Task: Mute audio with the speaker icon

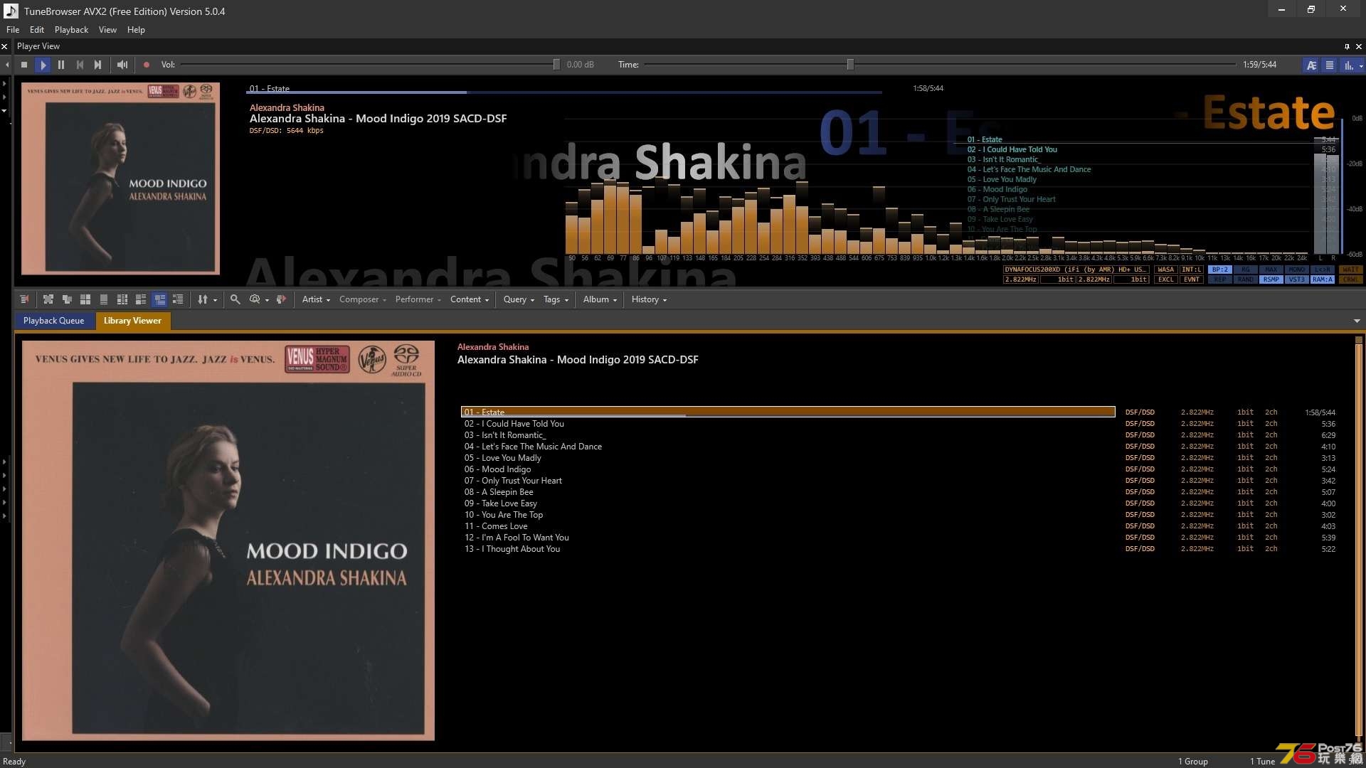Action: 122,65
